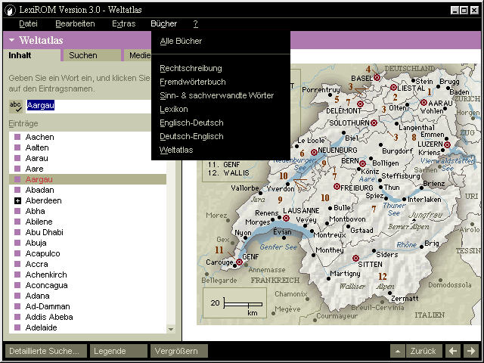Select the Aachen entry

(40, 137)
